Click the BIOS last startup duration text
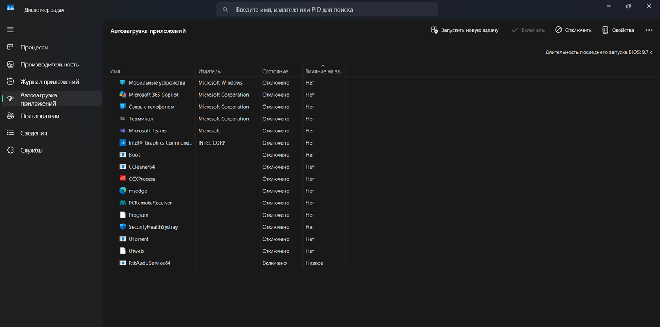 (599, 52)
